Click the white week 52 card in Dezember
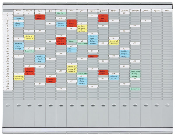Screen dimensions: 175x136 tap(135, 61)
